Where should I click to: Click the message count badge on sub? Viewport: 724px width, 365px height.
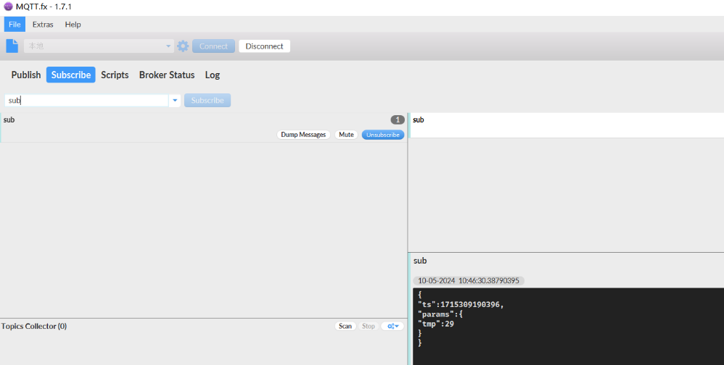coord(398,119)
